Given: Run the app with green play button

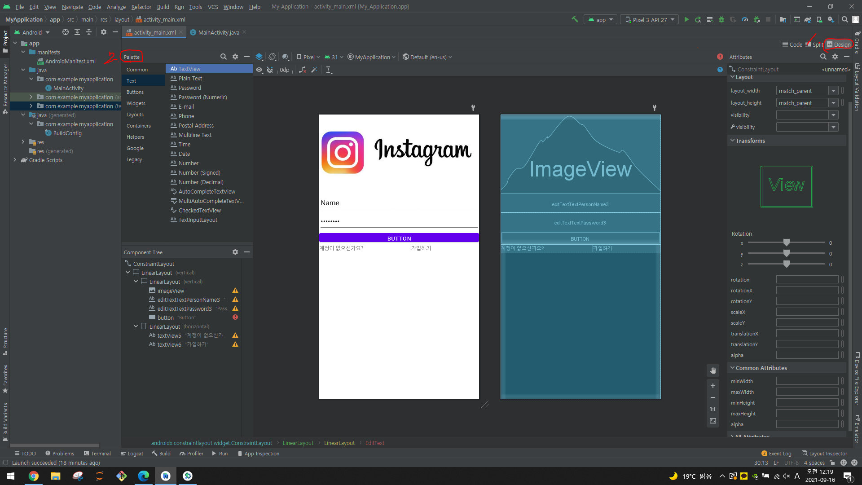Looking at the screenshot, I should tap(686, 20).
